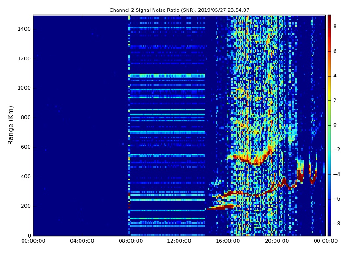Click the colorbar tick label "6"
Image resolution: width=348 pixels, height=261 pixels.
pyautogui.click(x=335, y=51)
